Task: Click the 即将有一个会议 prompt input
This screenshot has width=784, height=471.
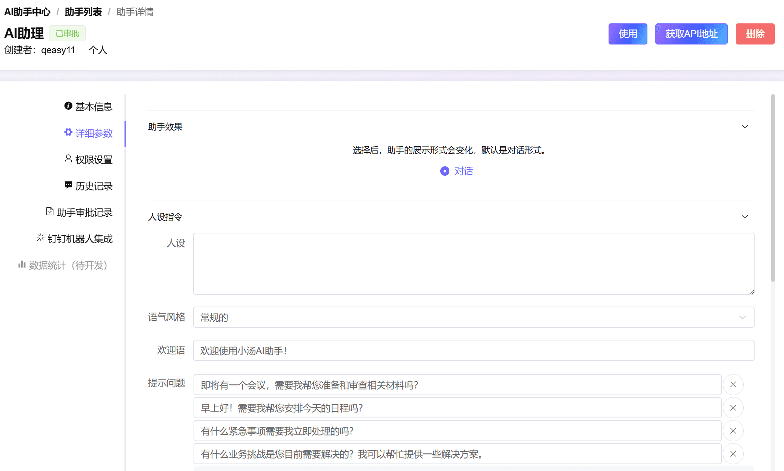Action: coord(457,385)
